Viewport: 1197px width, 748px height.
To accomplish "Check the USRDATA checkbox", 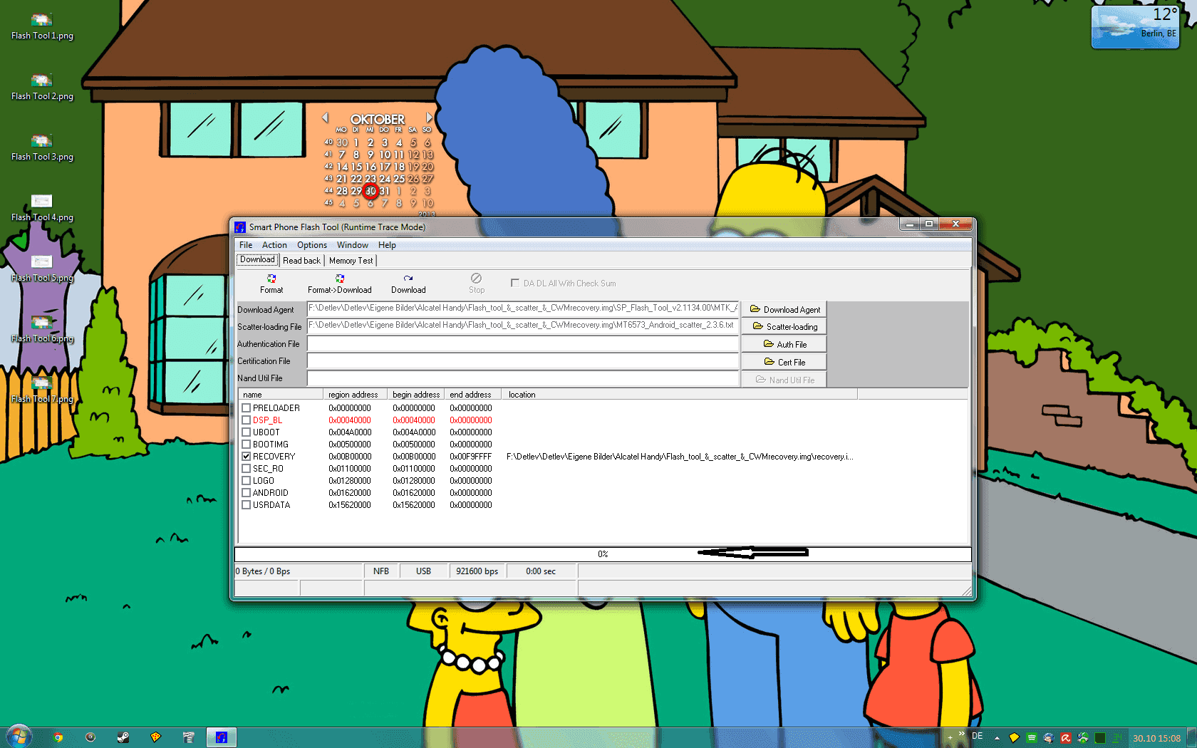I will [246, 505].
